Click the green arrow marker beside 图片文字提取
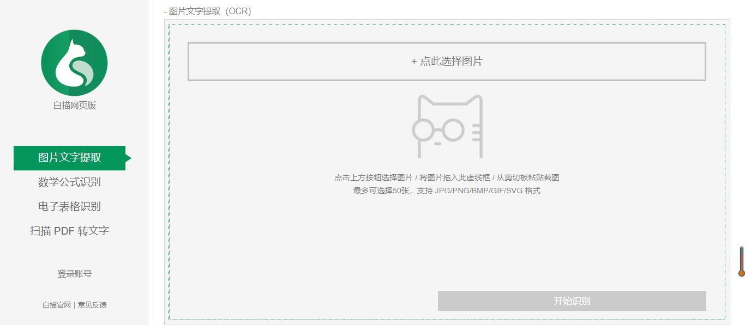 pos(129,158)
